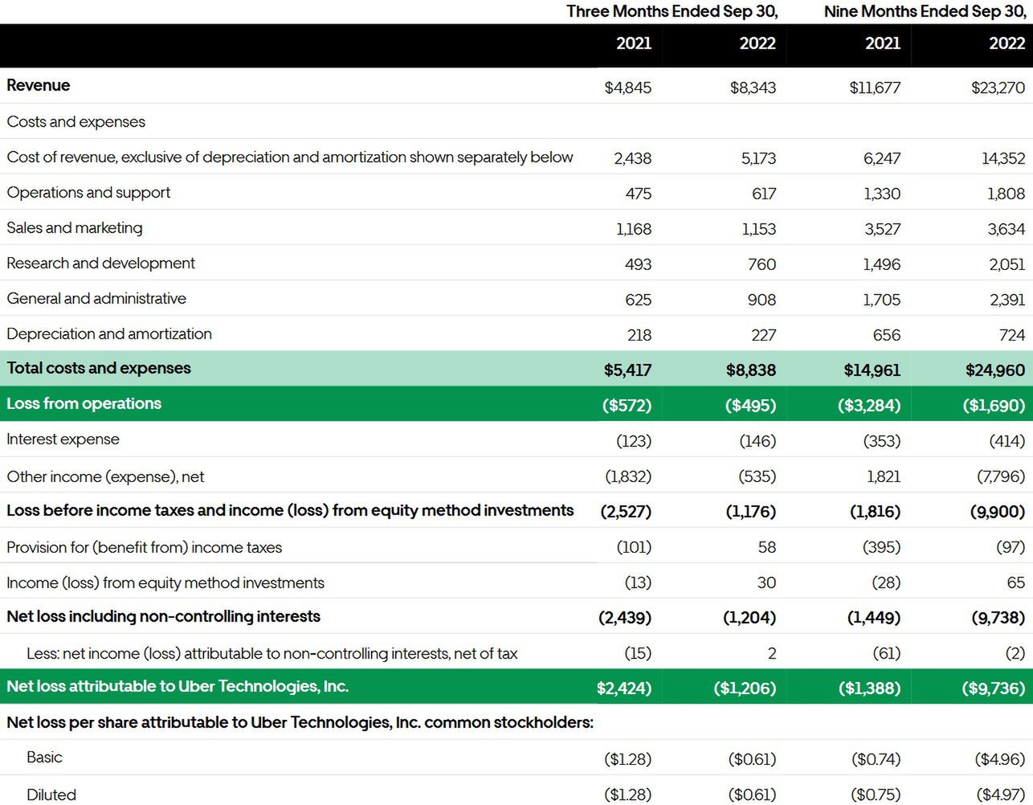Select research and development value 760
The height and width of the screenshot is (805, 1033).
click(761, 264)
